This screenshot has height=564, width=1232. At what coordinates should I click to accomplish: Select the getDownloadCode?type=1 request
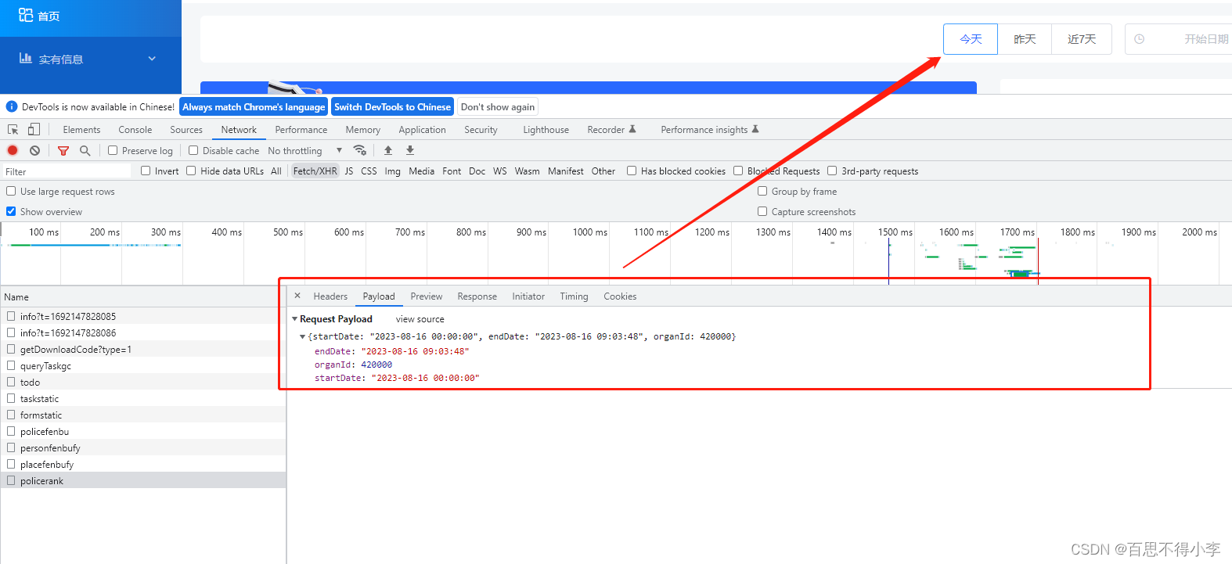click(143, 349)
